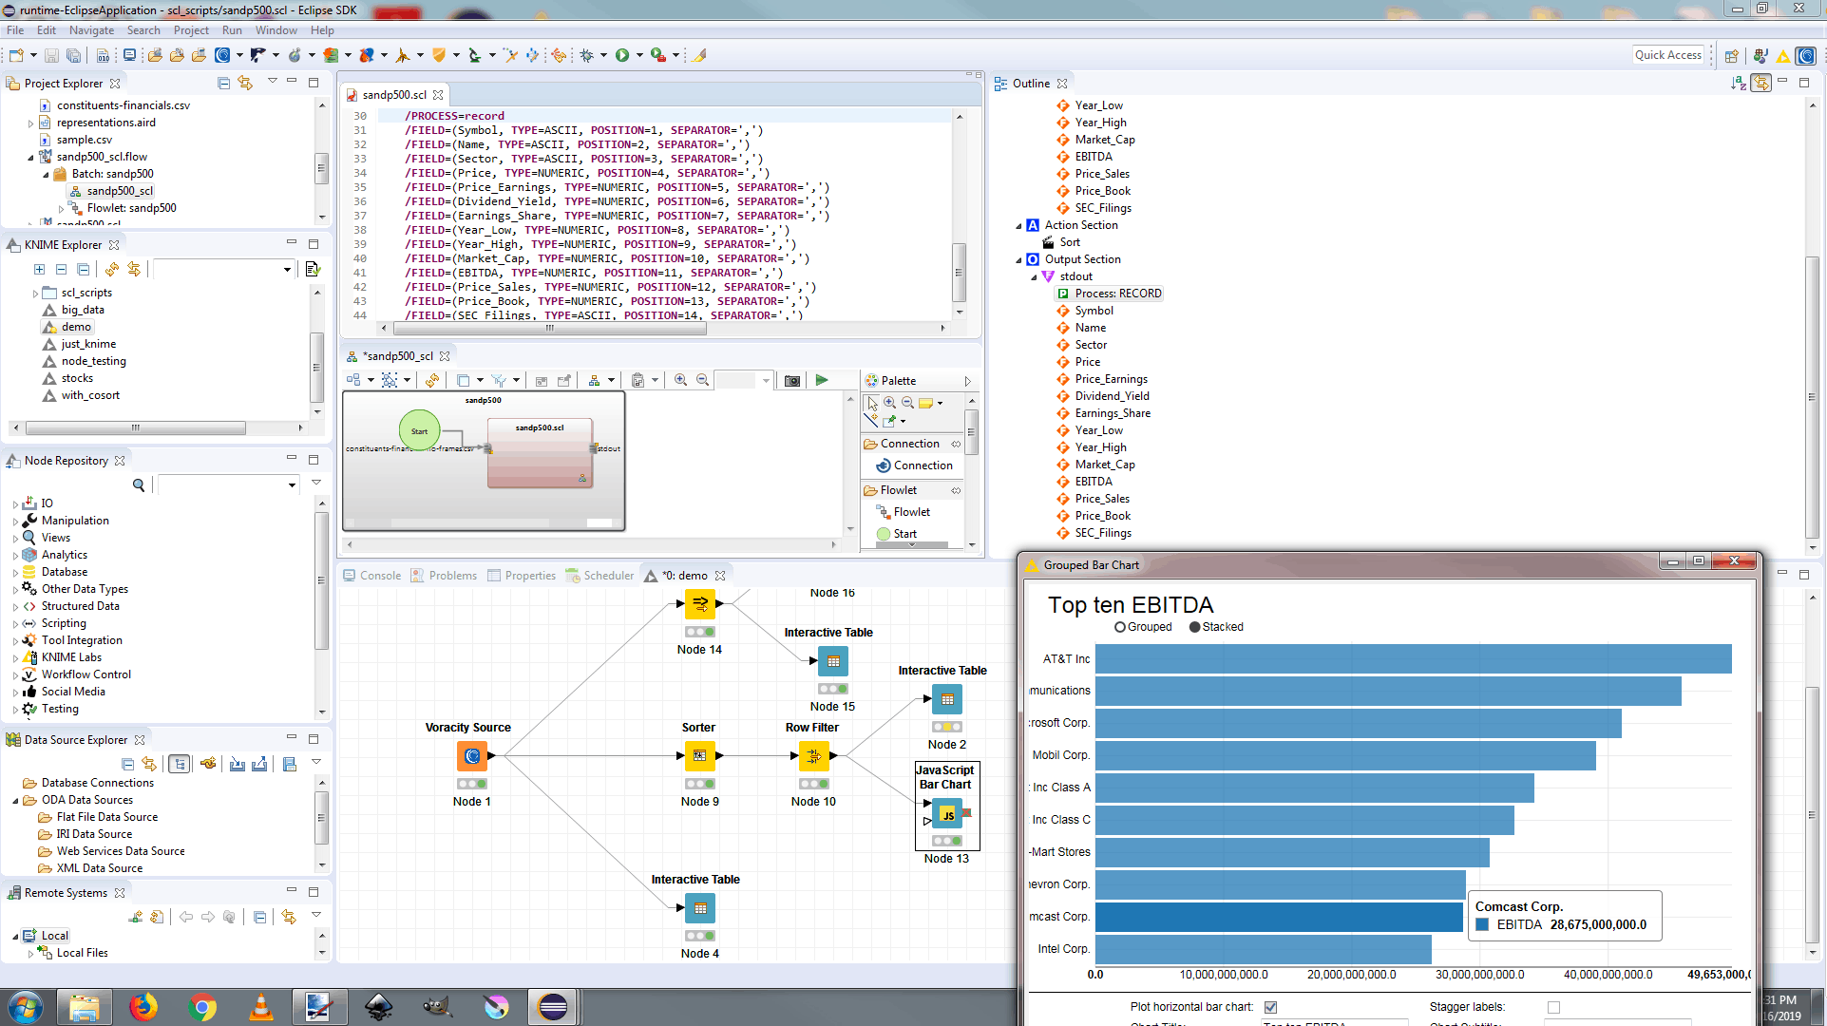Image resolution: width=1827 pixels, height=1026 pixels.
Task: Select the Grouped radio option
Action: point(1120,627)
